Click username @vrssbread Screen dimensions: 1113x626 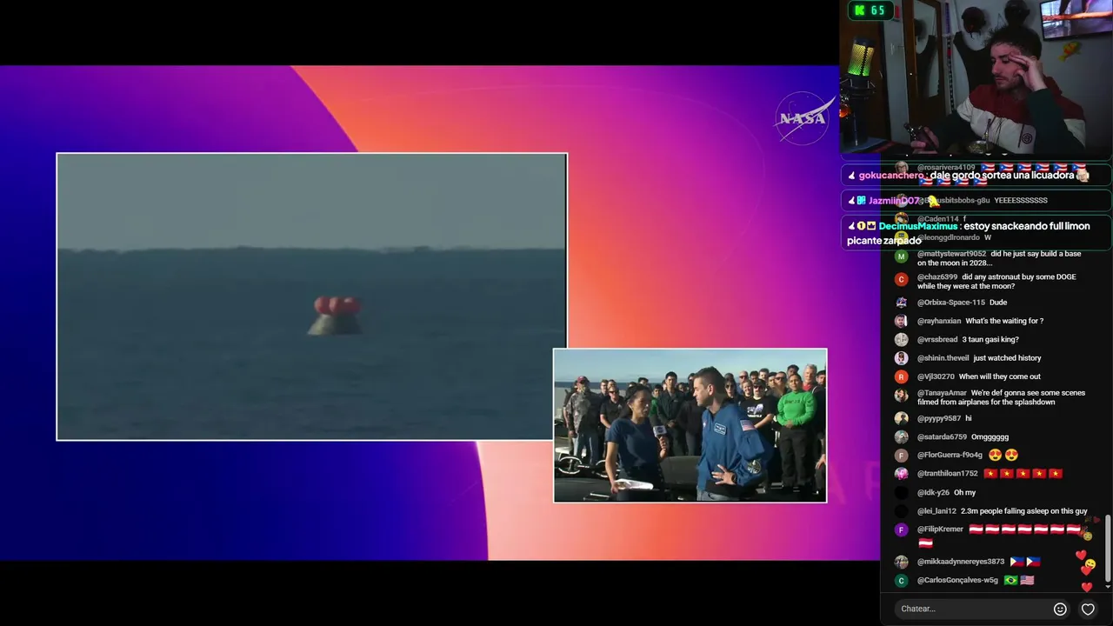[x=937, y=339]
